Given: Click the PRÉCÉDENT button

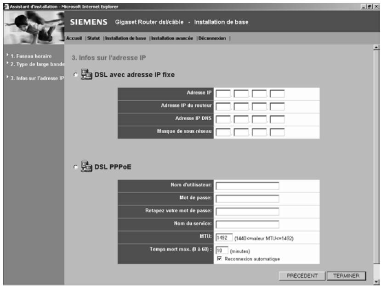Looking at the screenshot, I should pyautogui.click(x=302, y=276).
